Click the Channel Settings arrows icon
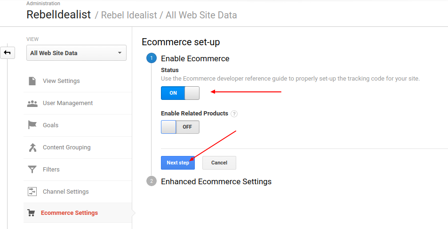Screen dimensions: 448x229 click(x=32, y=192)
